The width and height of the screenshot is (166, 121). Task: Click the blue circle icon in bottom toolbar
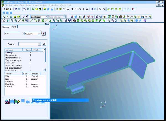[137, 21]
